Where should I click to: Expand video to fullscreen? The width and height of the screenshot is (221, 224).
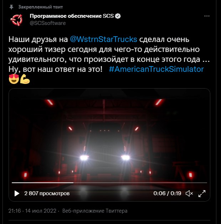202,193
